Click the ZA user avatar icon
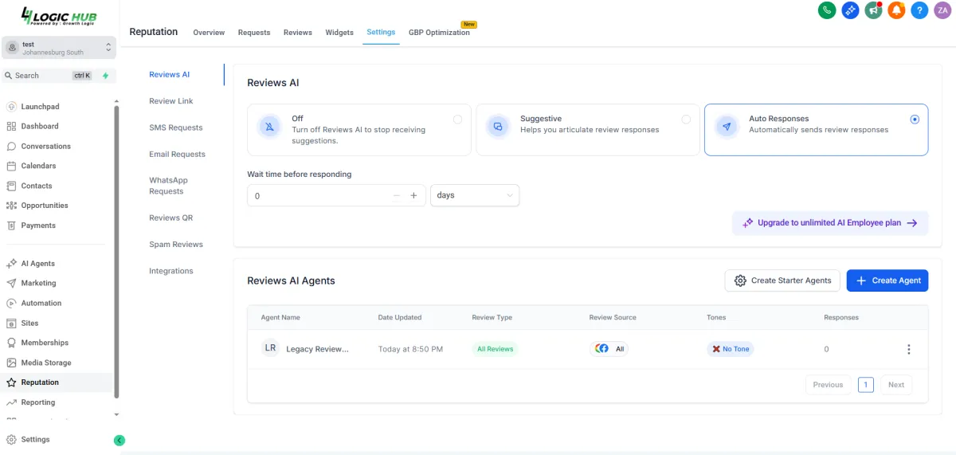The height and width of the screenshot is (455, 956). click(942, 10)
